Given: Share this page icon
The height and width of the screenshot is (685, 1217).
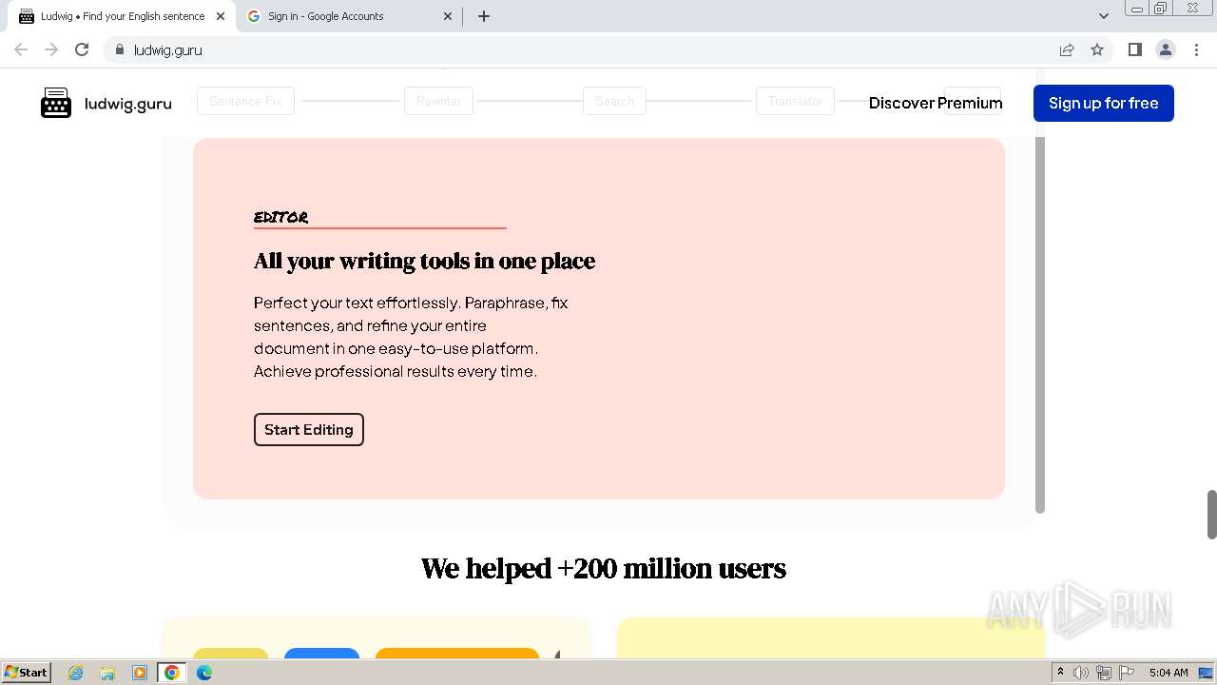Looking at the screenshot, I should click(1067, 49).
